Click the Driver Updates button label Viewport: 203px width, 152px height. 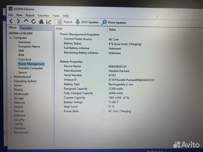[x=117, y=23]
